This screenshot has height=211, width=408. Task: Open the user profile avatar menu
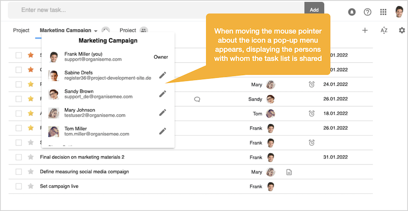point(399,12)
